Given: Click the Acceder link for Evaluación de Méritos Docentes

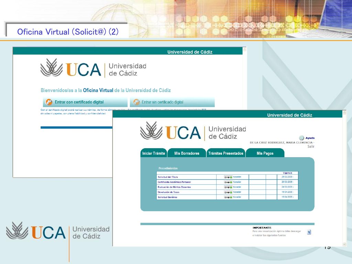Looking at the screenshot, I should [237, 187].
